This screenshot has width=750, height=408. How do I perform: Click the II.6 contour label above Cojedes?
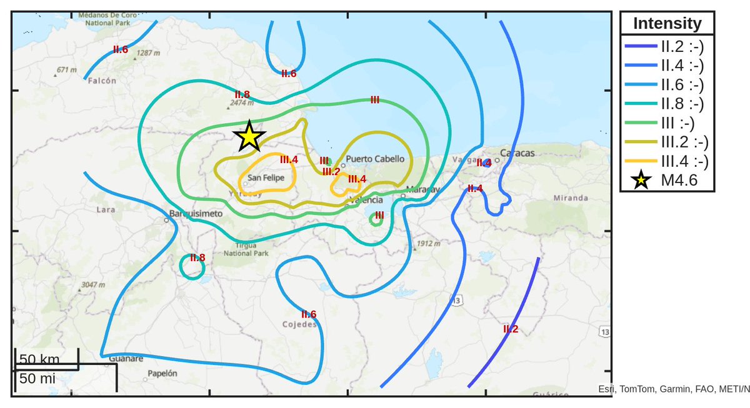click(x=309, y=314)
